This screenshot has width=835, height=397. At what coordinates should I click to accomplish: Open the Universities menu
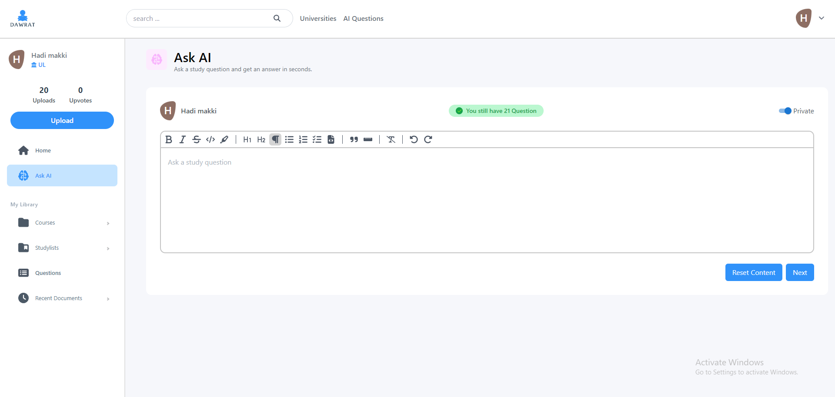click(x=318, y=18)
